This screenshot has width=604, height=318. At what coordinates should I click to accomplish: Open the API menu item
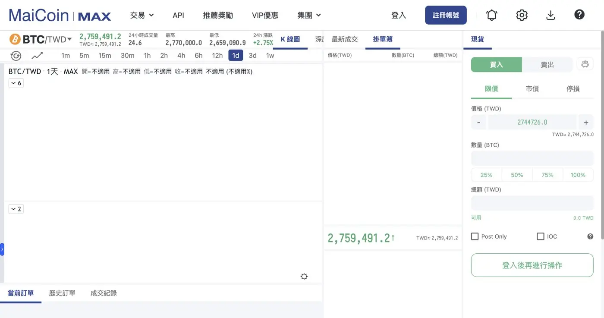click(x=178, y=15)
